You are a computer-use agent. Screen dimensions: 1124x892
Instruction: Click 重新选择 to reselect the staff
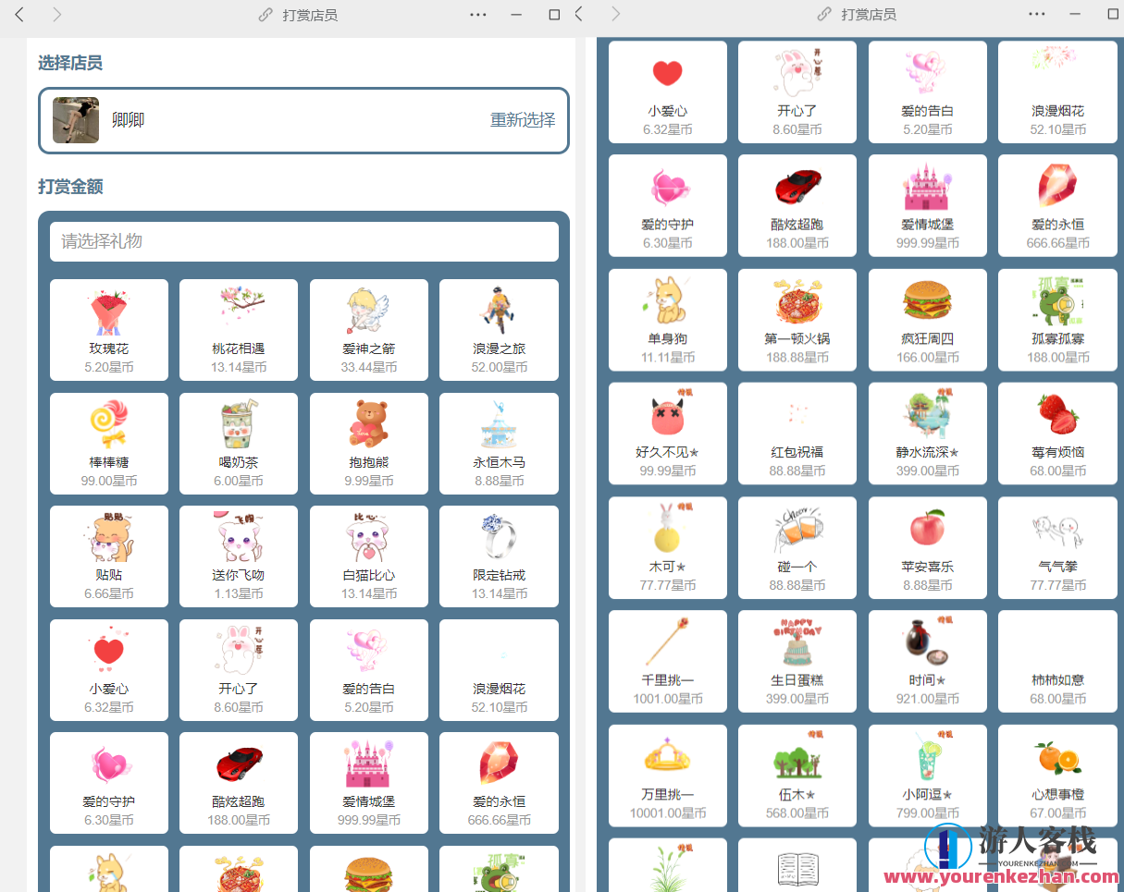tap(523, 120)
